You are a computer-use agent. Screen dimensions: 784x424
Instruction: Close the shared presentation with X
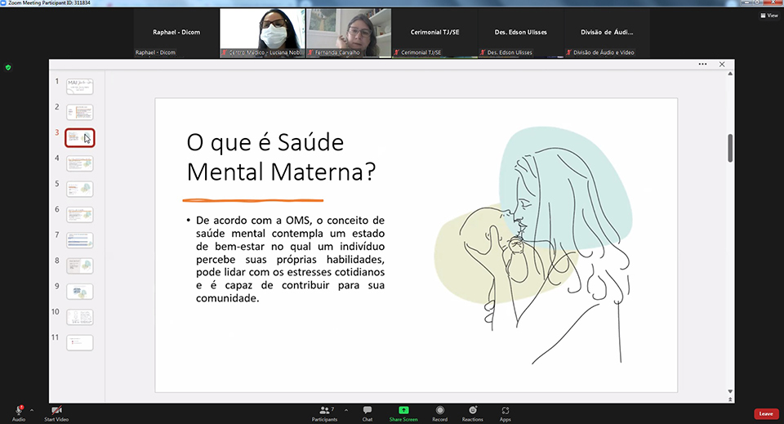pos(722,65)
